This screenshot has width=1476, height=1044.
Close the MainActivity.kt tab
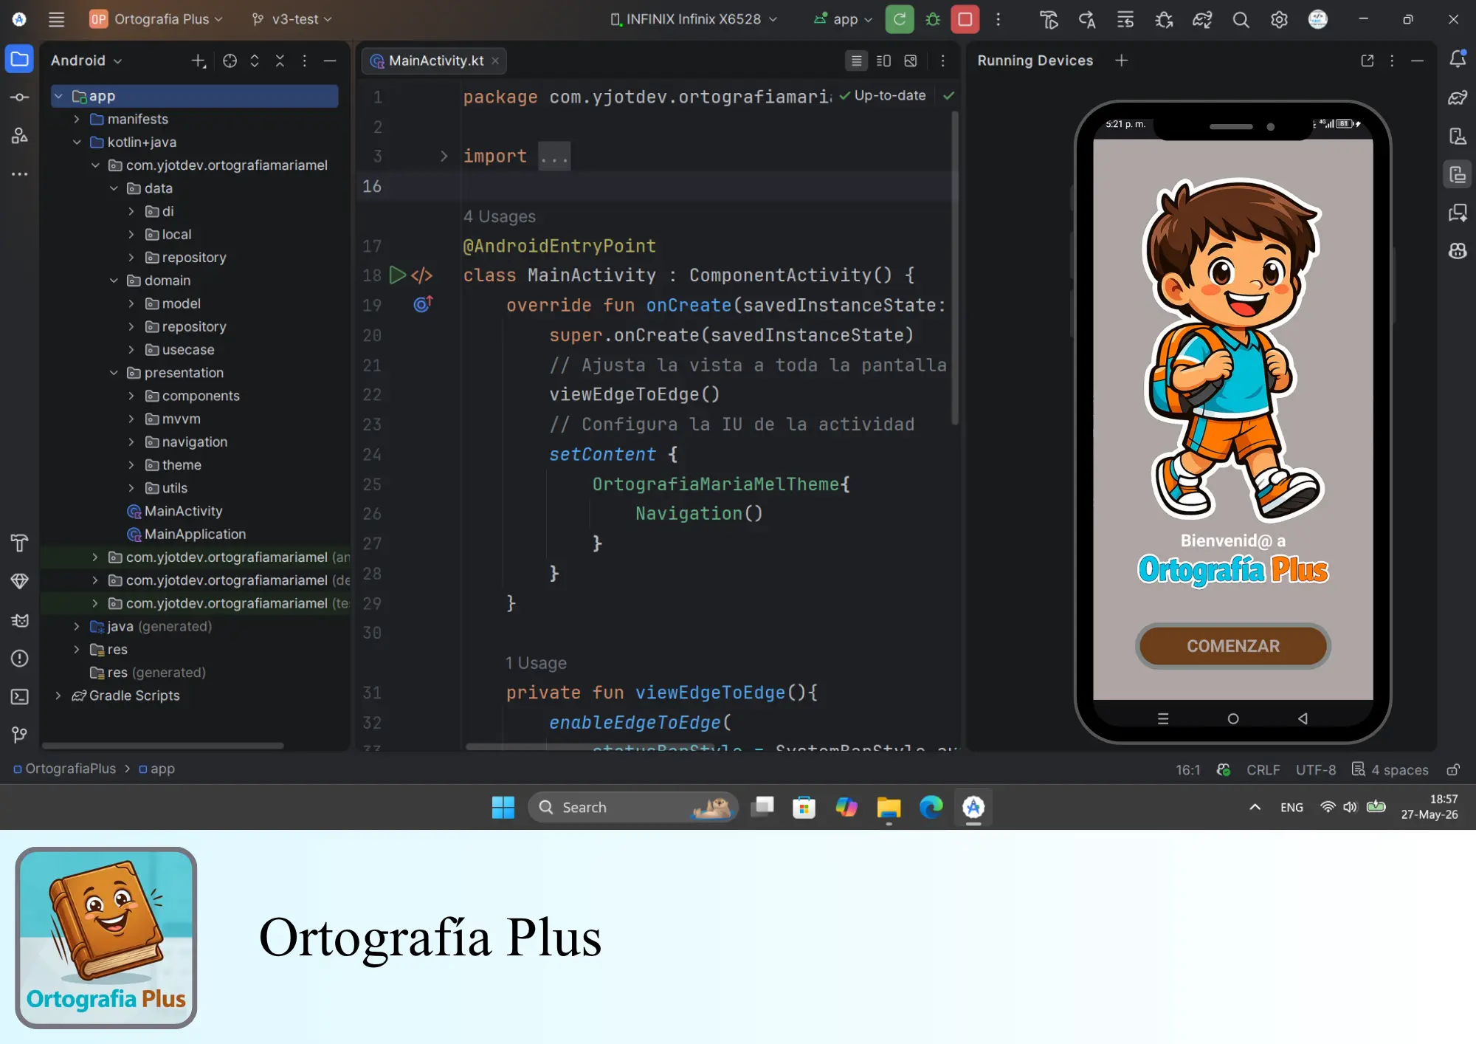coord(496,61)
